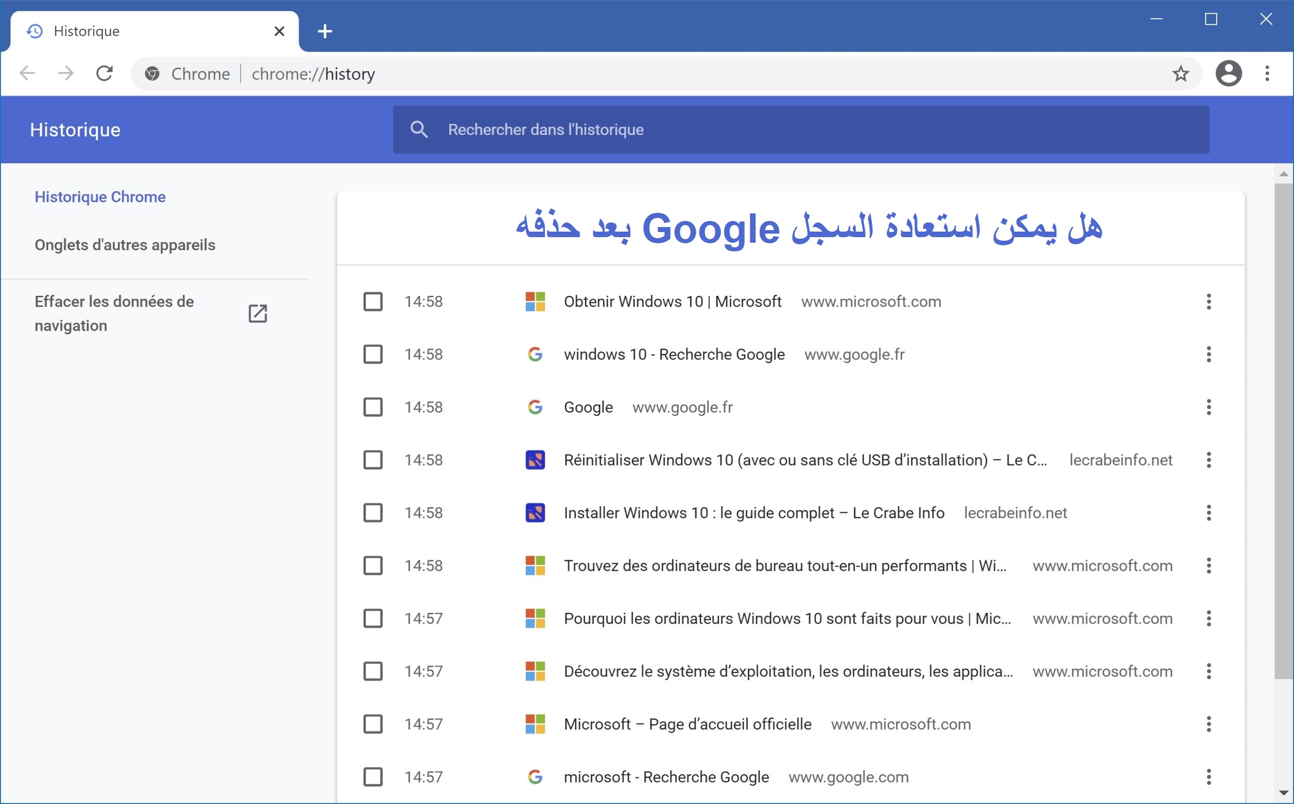Click the Chrome history back icon

(x=28, y=74)
